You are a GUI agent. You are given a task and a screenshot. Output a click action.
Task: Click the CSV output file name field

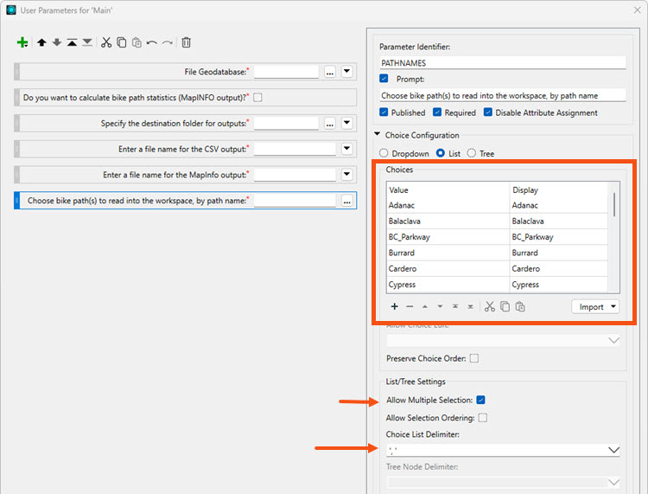click(x=295, y=149)
